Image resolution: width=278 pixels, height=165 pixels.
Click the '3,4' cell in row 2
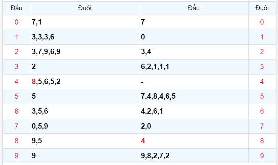click(145, 52)
